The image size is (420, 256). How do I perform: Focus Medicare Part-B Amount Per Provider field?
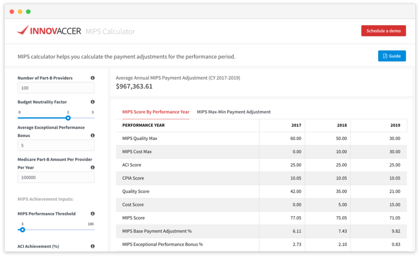[56, 177]
